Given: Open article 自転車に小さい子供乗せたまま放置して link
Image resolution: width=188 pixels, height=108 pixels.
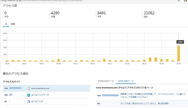Looking at the screenshot, I should point(153,96).
